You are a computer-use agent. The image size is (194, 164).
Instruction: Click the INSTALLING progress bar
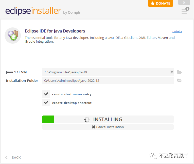point(108,119)
